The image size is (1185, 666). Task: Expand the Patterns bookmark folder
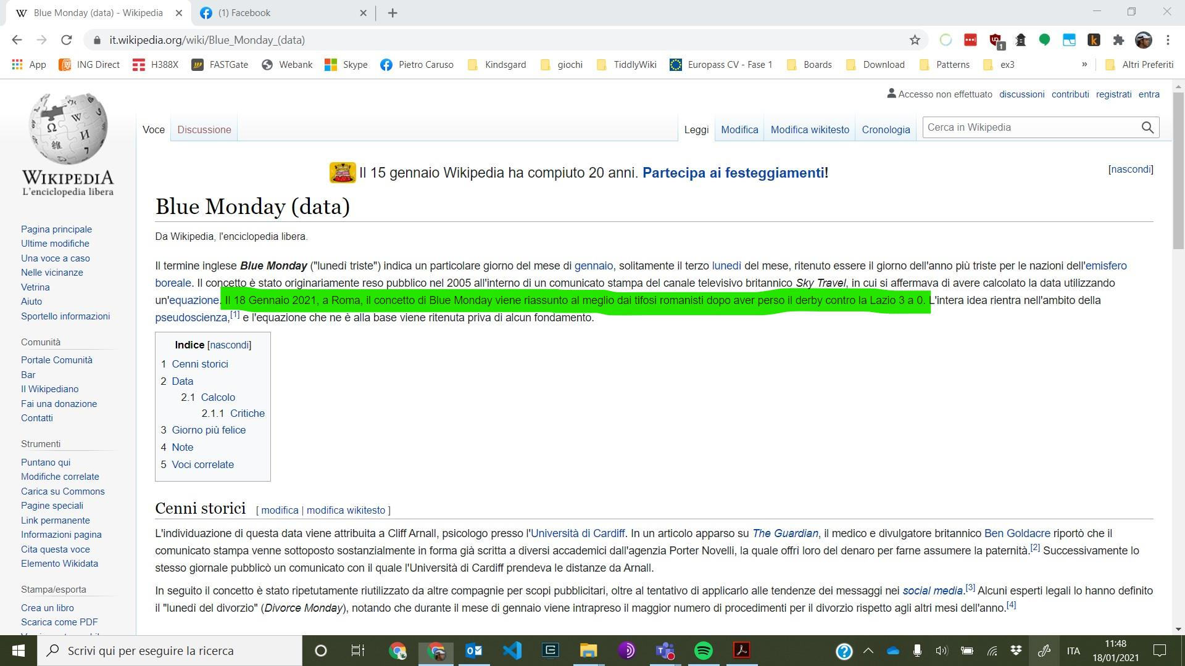pos(944,65)
